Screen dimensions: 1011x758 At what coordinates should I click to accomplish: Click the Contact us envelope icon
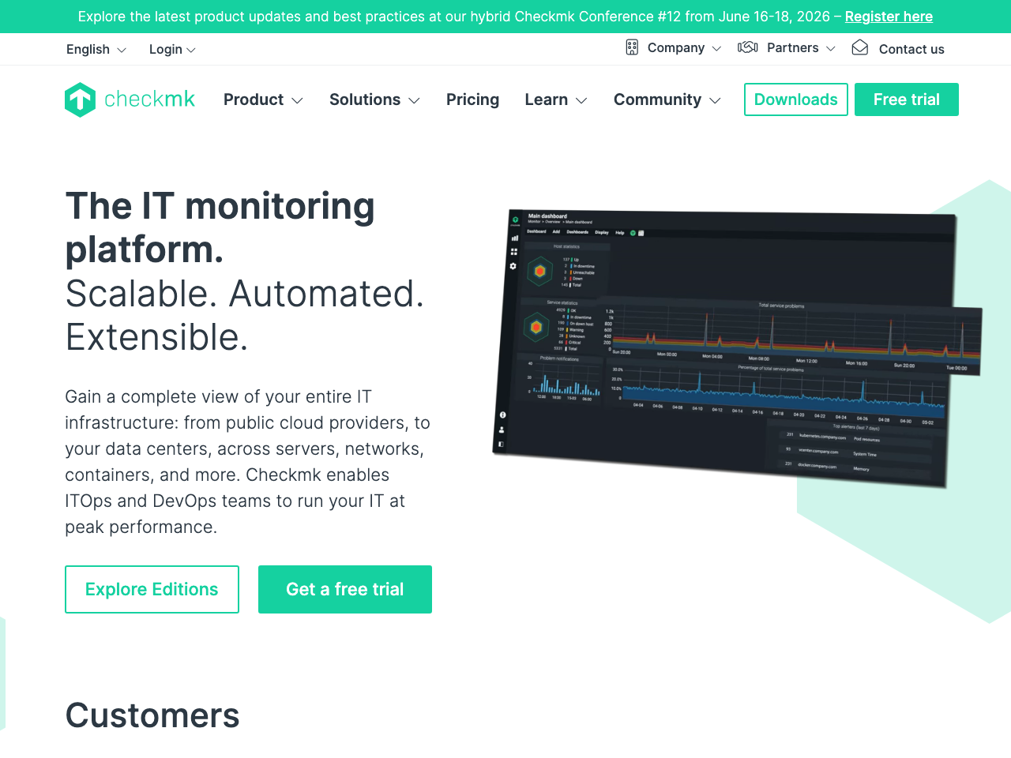click(859, 48)
